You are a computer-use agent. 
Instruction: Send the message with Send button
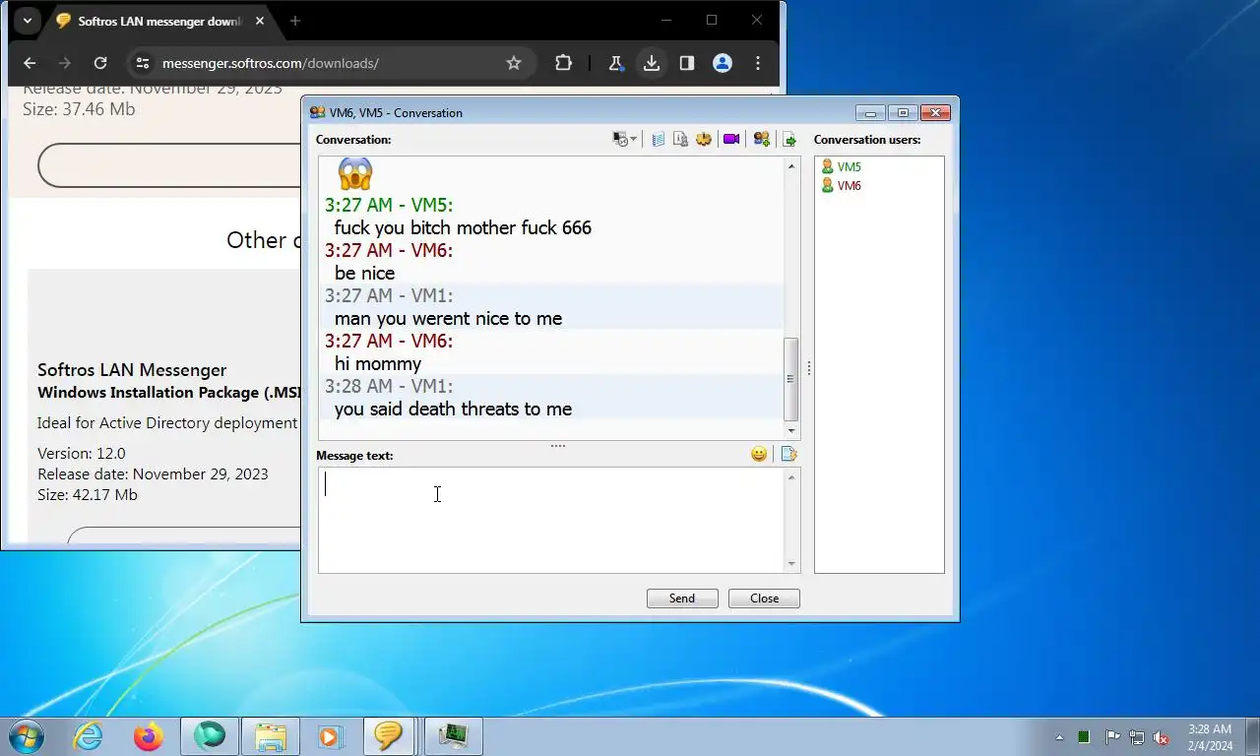click(x=682, y=598)
